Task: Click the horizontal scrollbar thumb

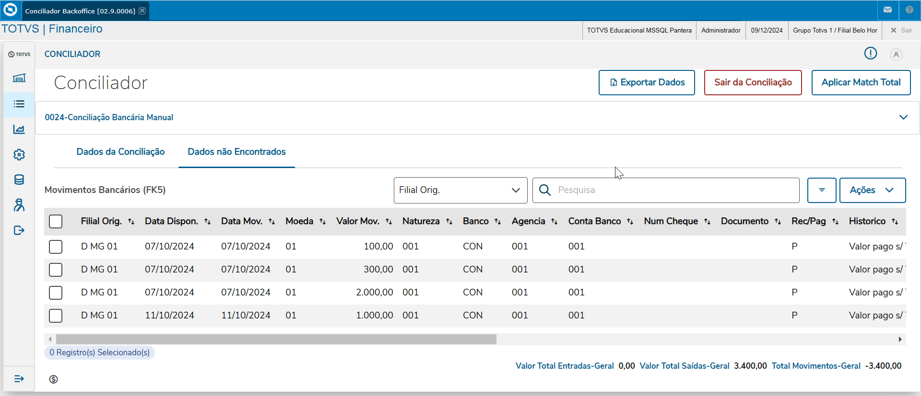Action: point(276,339)
